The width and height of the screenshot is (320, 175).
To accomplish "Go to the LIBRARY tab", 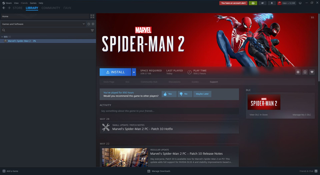I will 32,8.
